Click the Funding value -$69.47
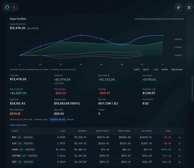 (x=104, y=93)
